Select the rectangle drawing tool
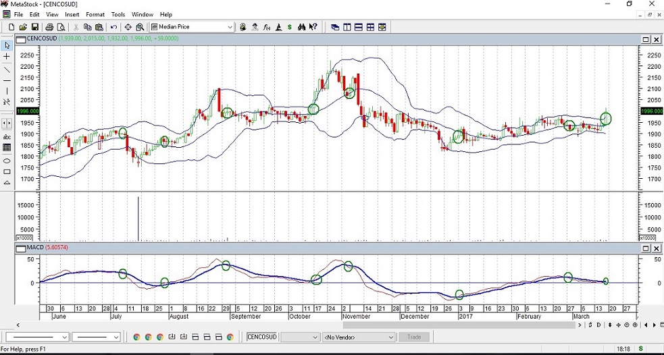Image resolution: width=664 pixels, height=355 pixels. tap(7, 172)
